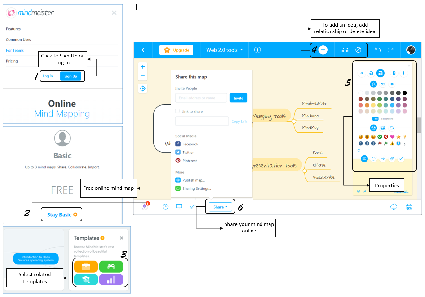
Task: Switch color target to Background
Action: tap(387, 119)
